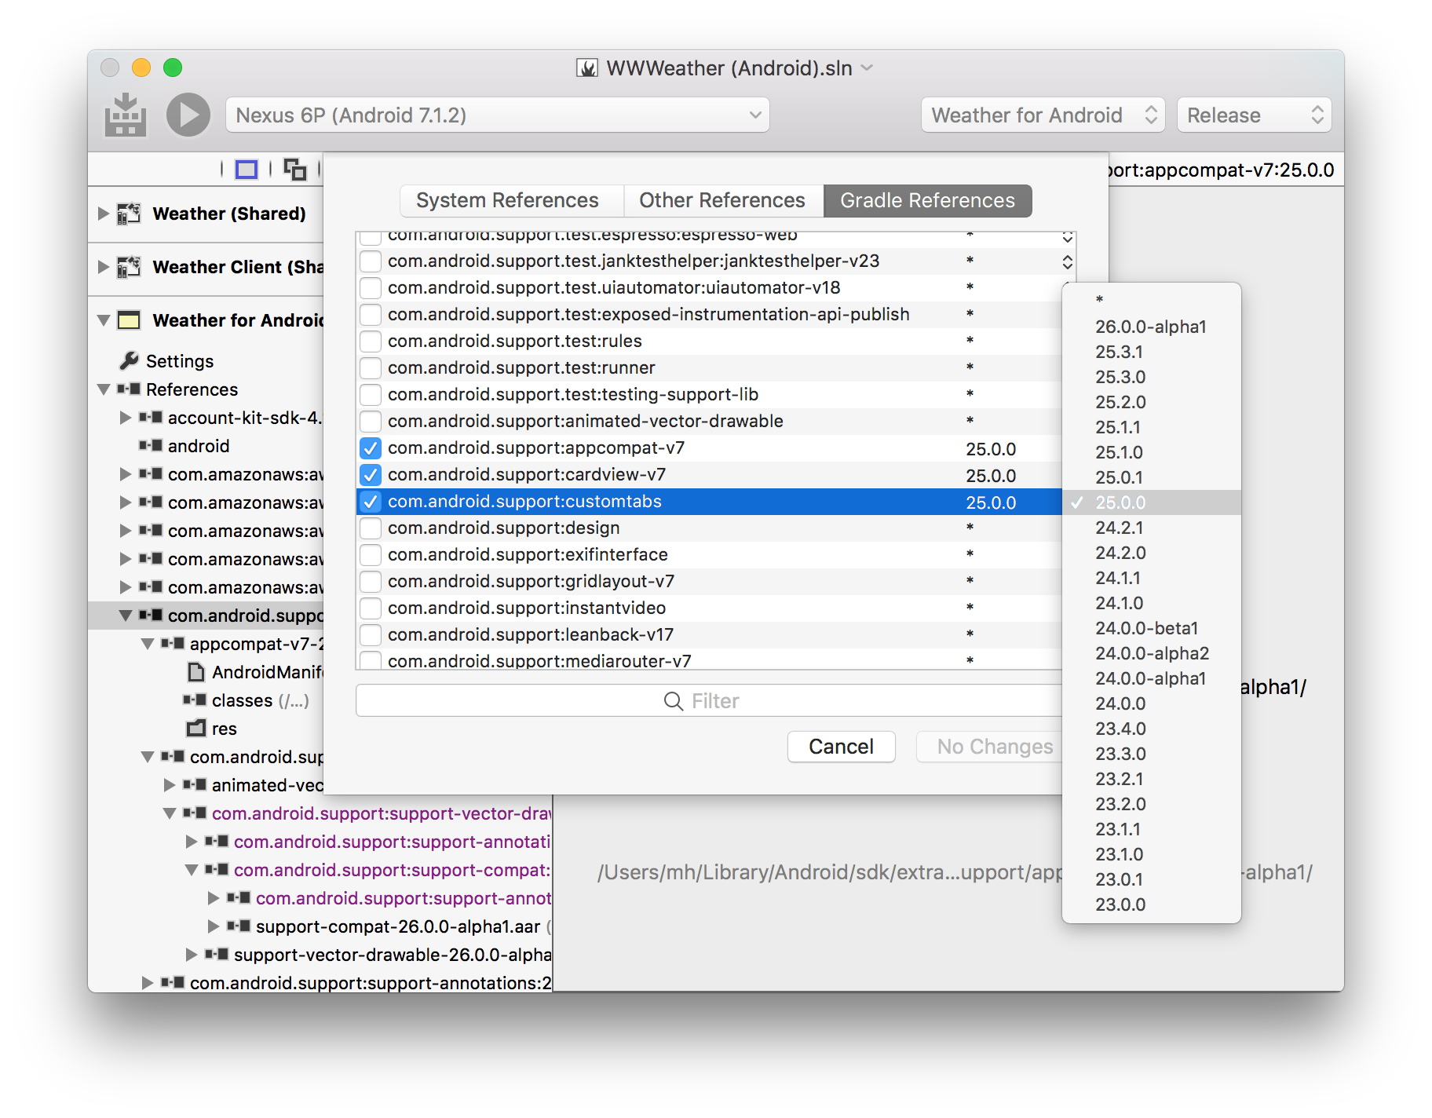Click the Weather (Shared) project icon
Viewport: 1432px width, 1118px height.
[129, 214]
